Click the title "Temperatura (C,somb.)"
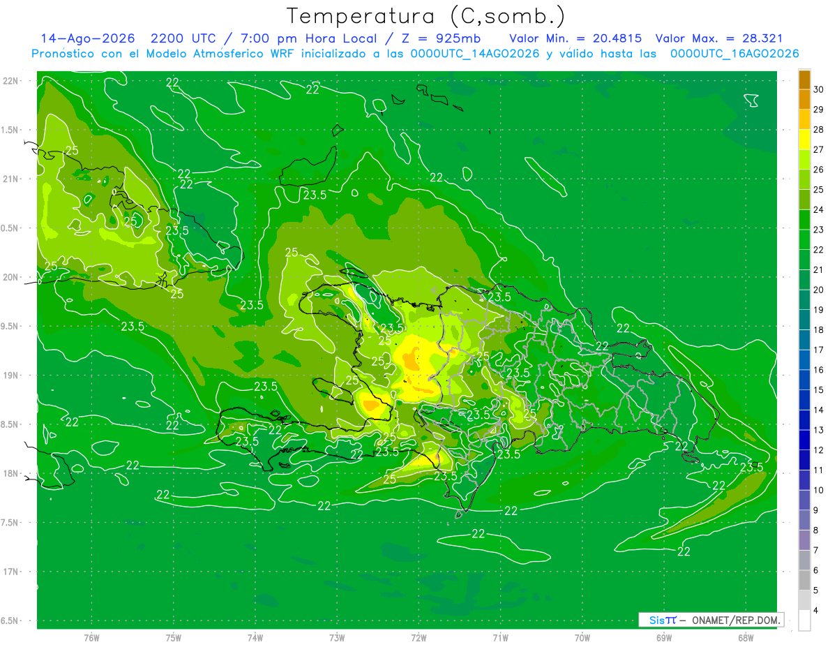This screenshot has height=647, width=837. click(x=425, y=16)
